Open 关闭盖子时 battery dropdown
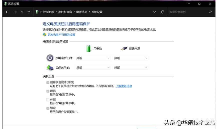 pyautogui.click(x=93, y=68)
